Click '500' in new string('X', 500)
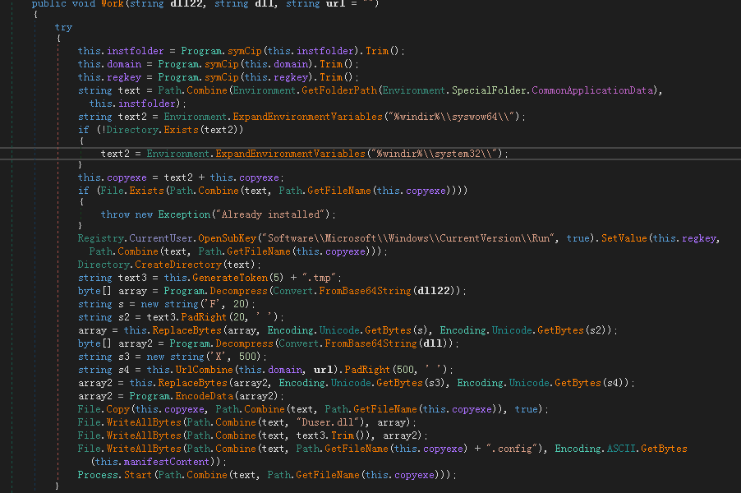 click(x=247, y=357)
